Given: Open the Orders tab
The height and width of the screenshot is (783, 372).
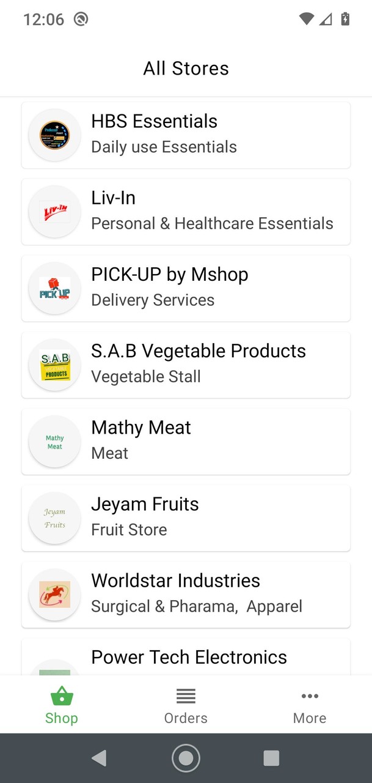Looking at the screenshot, I should (186, 705).
